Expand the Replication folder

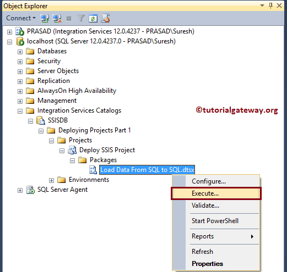(20, 81)
